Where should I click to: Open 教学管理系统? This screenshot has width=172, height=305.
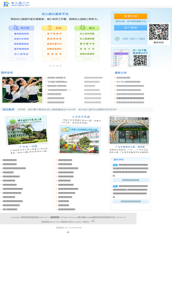(x=21, y=49)
